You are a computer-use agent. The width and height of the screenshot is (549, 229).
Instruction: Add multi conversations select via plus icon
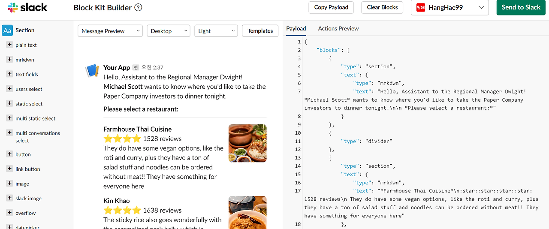pyautogui.click(x=9, y=133)
